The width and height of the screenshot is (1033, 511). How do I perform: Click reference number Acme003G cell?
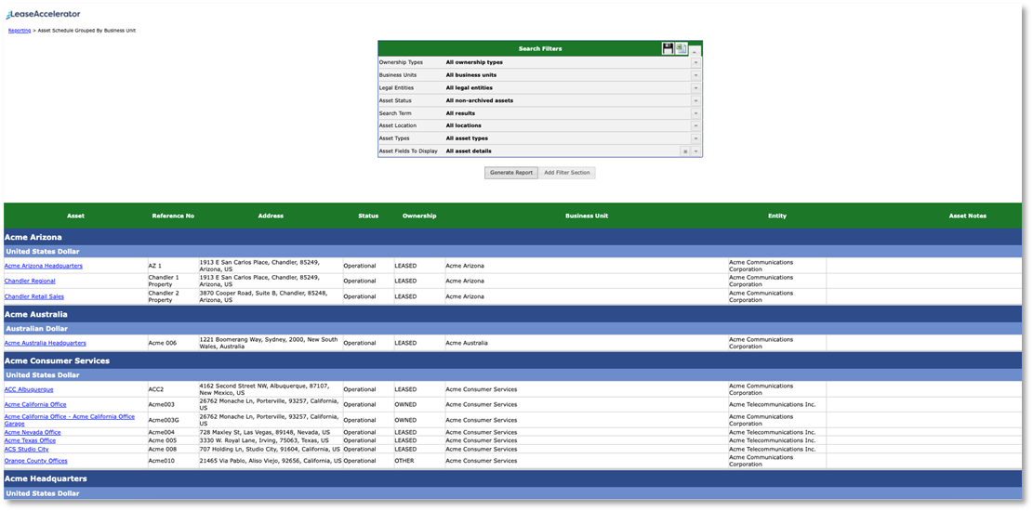173,420
